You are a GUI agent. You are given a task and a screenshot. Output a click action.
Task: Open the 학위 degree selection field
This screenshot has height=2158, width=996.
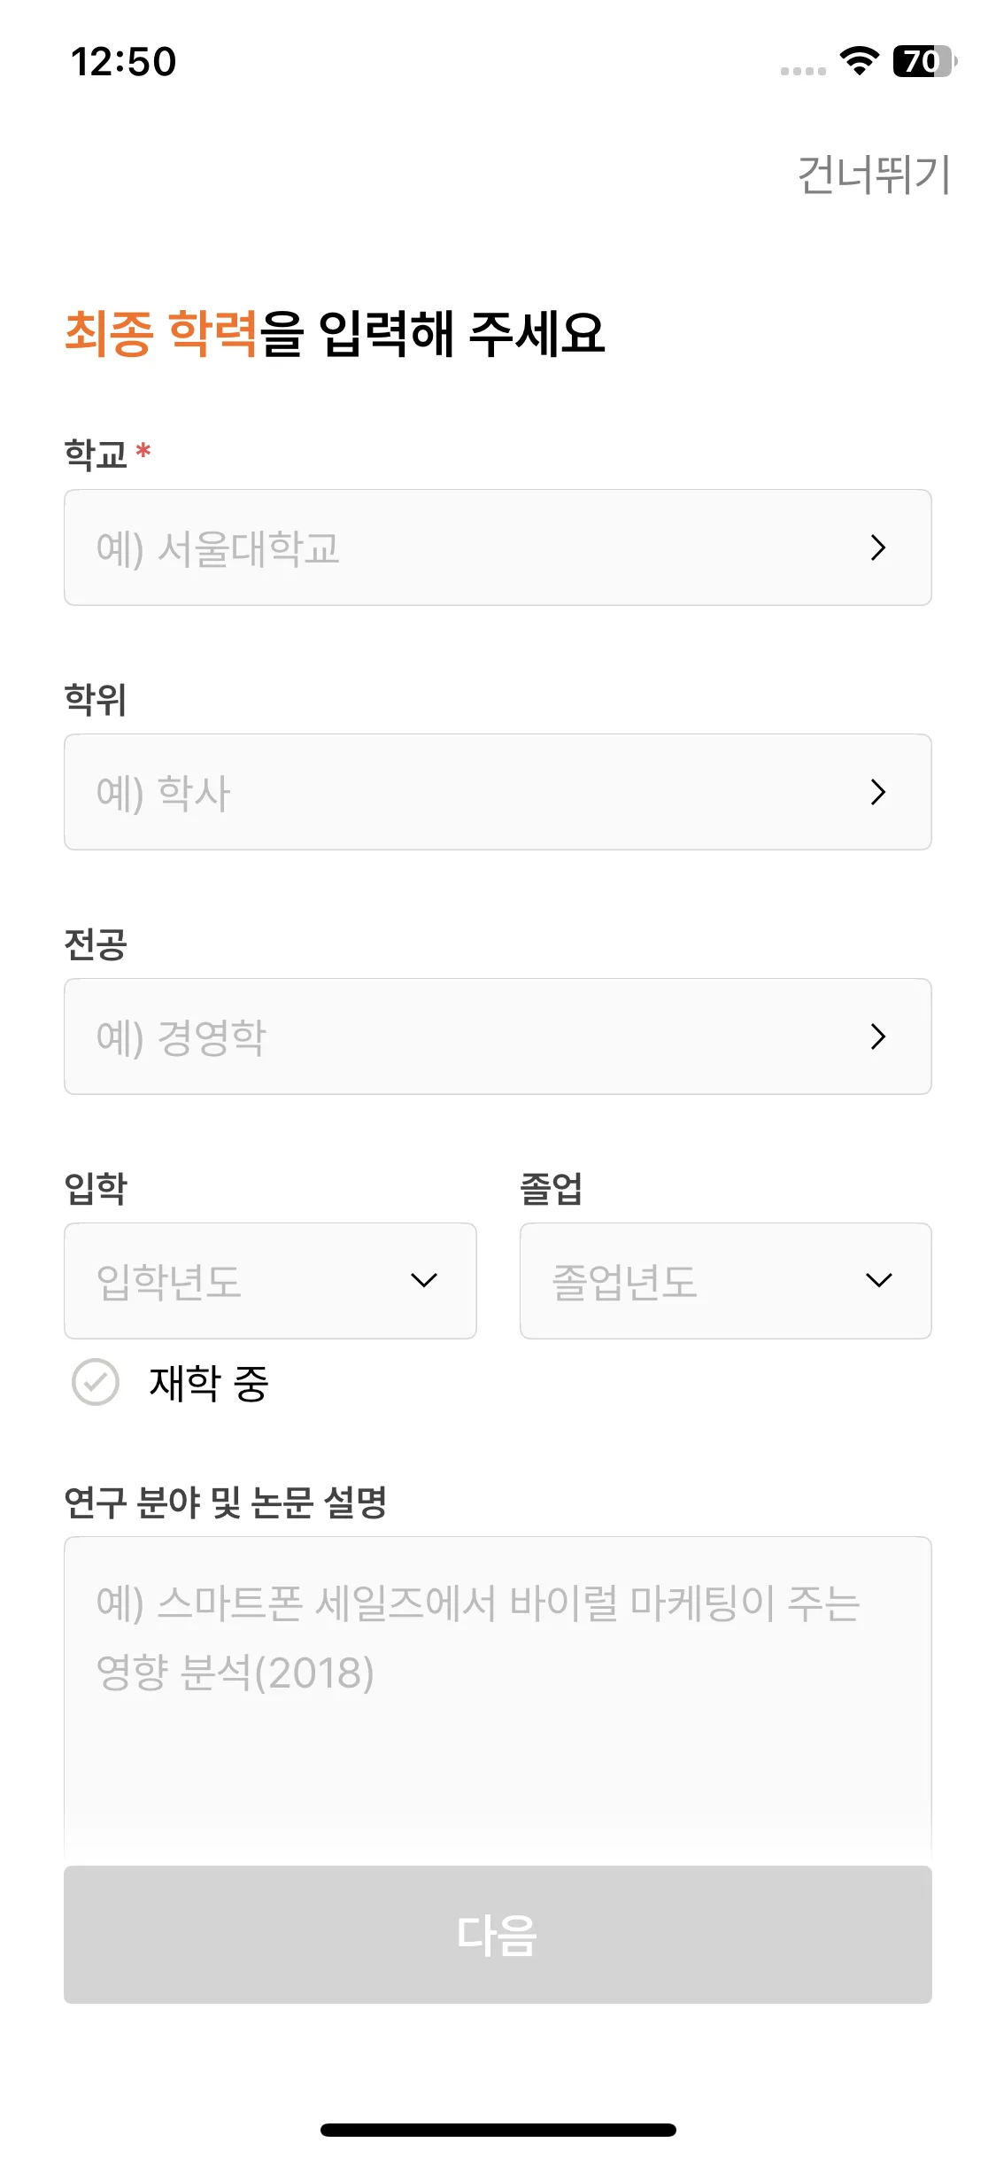tap(478, 792)
